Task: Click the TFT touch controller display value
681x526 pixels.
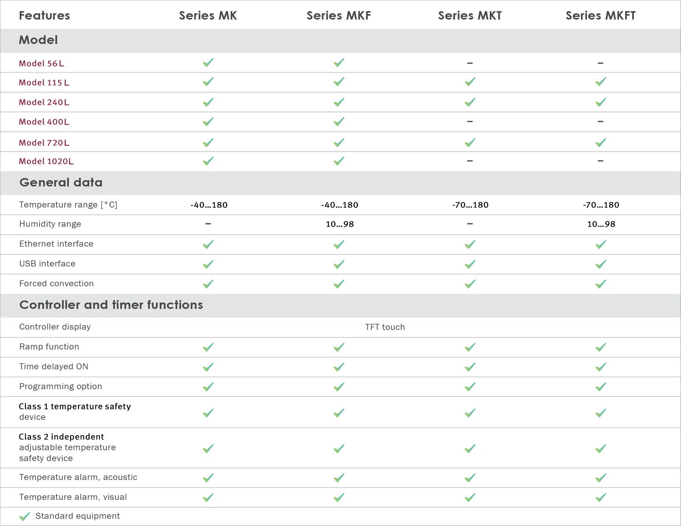Action: [x=385, y=327]
